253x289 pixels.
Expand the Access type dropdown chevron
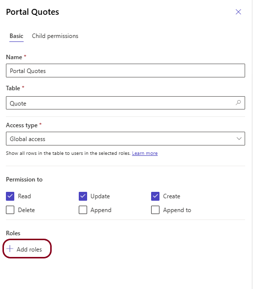coord(239,139)
